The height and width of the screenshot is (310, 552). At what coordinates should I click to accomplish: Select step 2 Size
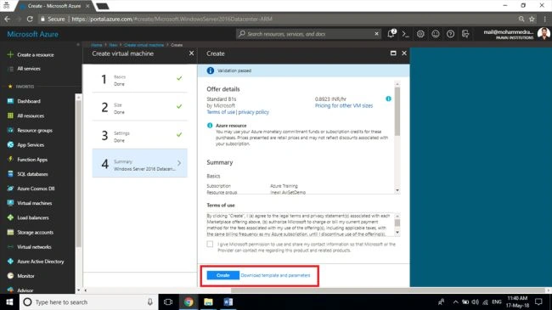point(140,107)
